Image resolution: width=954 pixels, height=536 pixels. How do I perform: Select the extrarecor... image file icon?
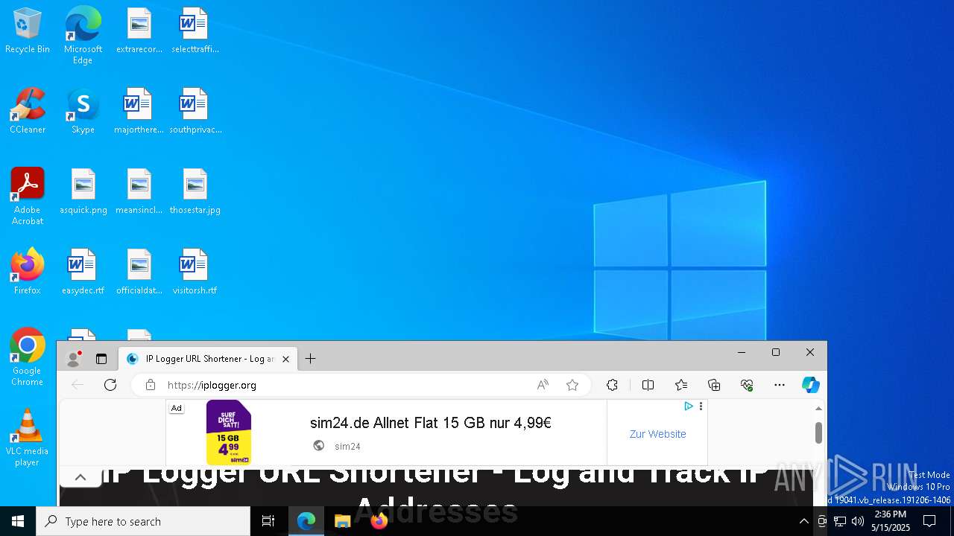coord(139,31)
